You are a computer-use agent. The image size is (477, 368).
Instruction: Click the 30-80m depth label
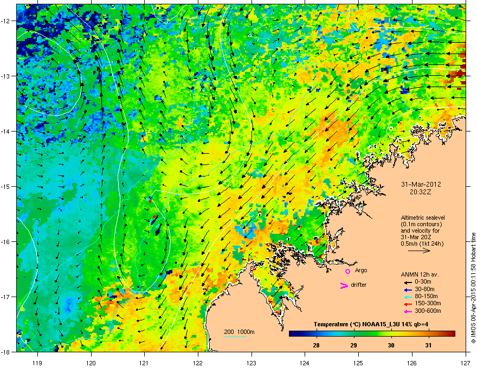click(x=424, y=289)
